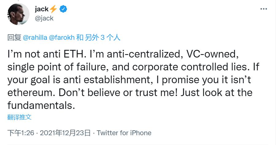Click the display name "jack"
This screenshot has width=276, height=145.
coord(41,9)
